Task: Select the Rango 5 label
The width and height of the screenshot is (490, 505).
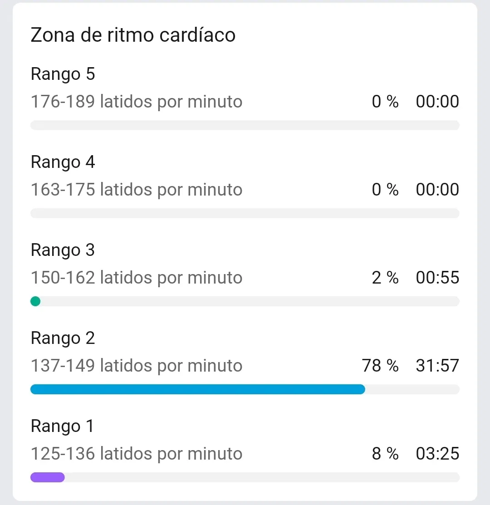Action: 63,74
